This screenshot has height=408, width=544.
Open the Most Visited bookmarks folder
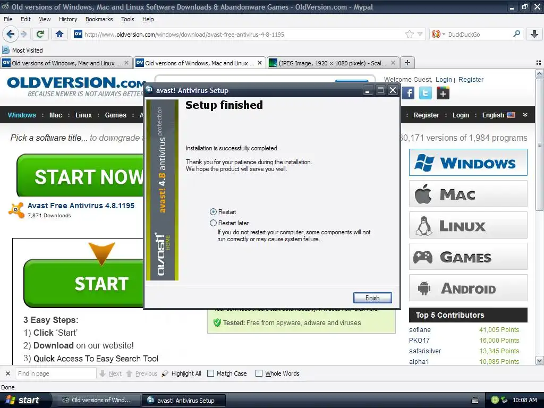22,50
